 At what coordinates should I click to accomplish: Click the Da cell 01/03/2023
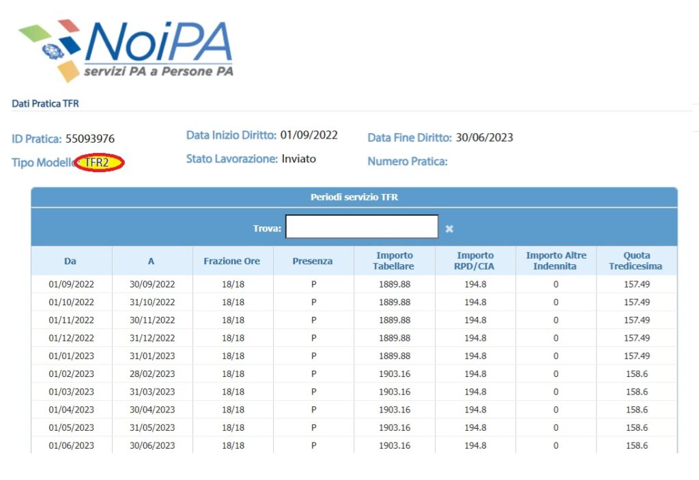[71, 392]
